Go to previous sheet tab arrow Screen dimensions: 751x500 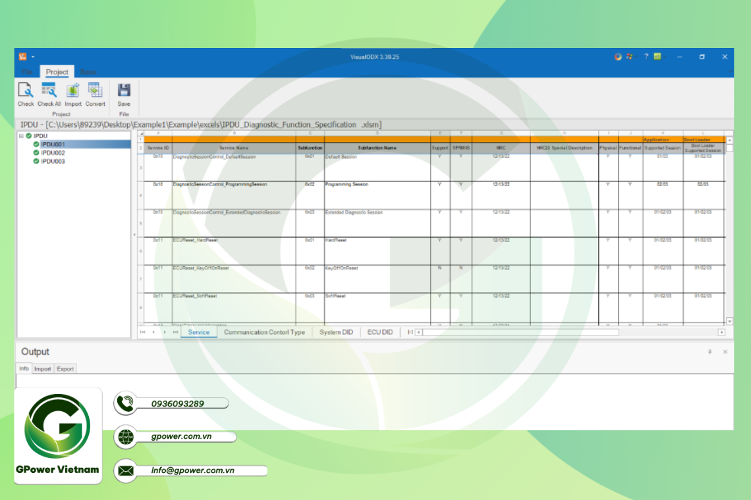(x=153, y=332)
